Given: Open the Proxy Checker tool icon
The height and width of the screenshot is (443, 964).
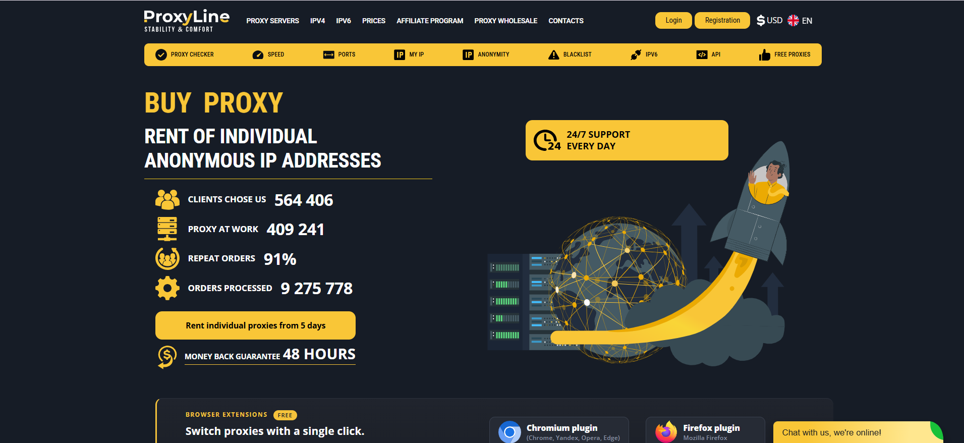Looking at the screenshot, I should click(161, 54).
